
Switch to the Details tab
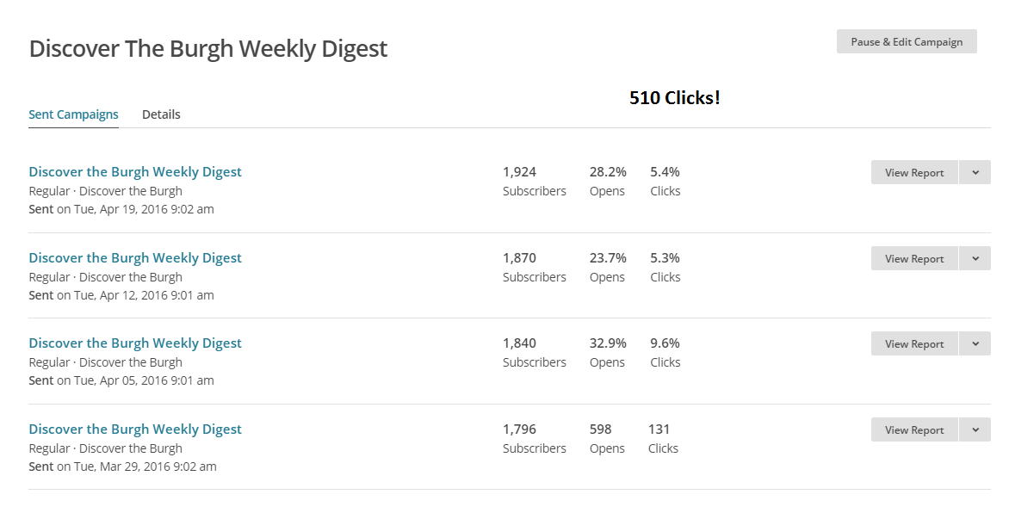tap(161, 114)
